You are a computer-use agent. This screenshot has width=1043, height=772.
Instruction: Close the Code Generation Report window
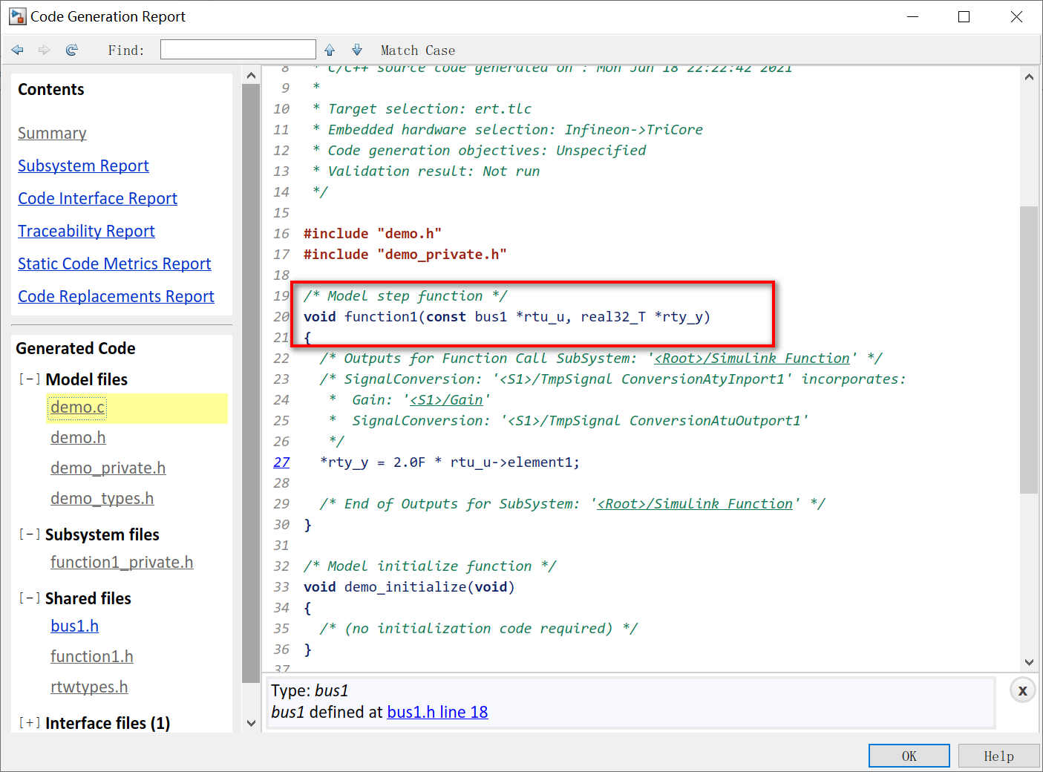pyautogui.click(x=1016, y=16)
